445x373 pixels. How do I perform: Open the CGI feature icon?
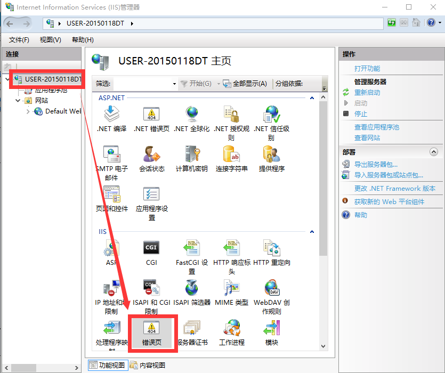tap(151, 248)
